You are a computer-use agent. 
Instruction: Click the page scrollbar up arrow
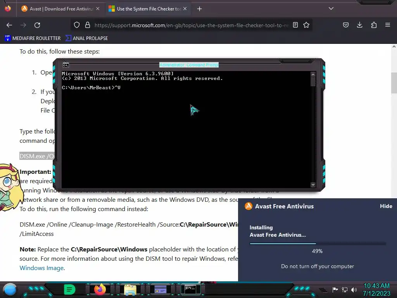click(x=394, y=47)
